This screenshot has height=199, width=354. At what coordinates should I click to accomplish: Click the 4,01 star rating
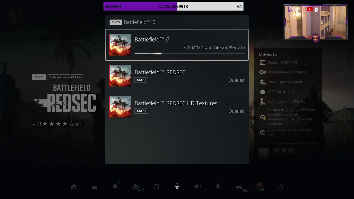54,124
